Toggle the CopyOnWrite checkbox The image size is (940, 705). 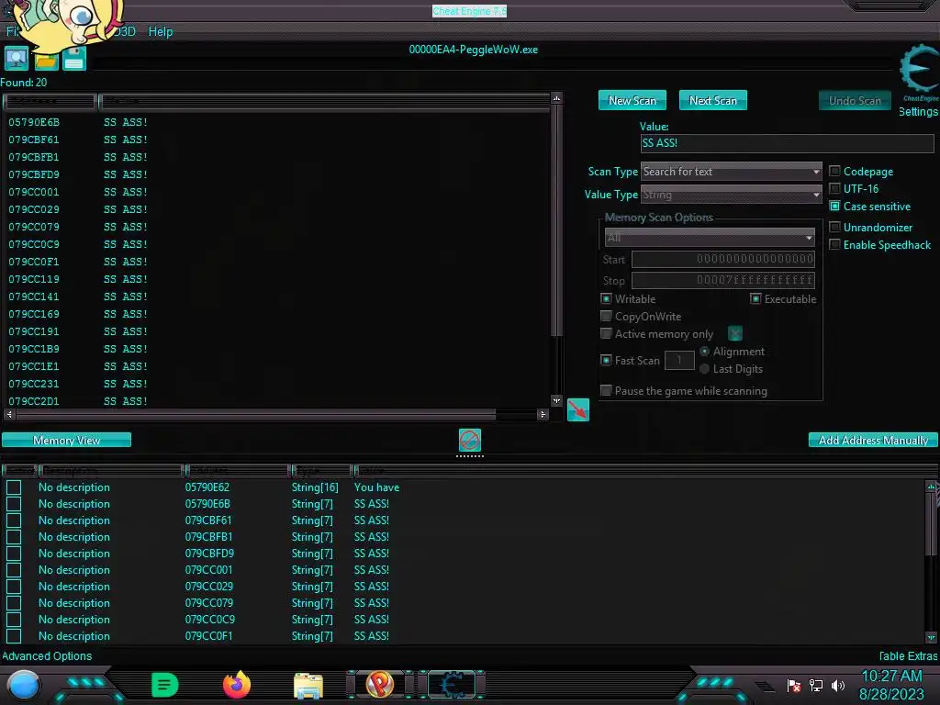[606, 316]
